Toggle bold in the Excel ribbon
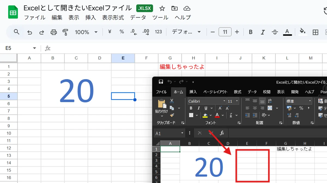This screenshot has width=327, height=183. (x=191, y=108)
